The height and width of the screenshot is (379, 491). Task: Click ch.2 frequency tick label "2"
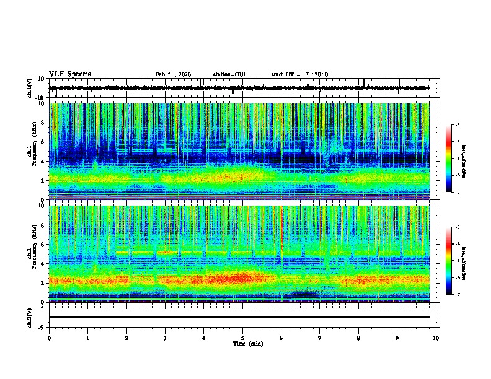[x=43, y=283]
